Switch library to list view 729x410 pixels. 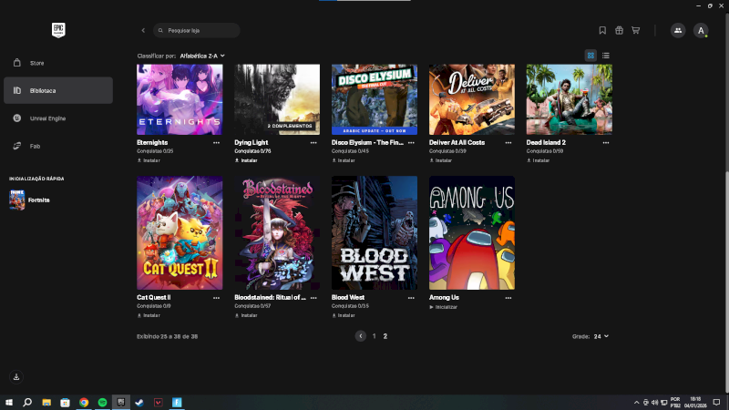[606, 56]
